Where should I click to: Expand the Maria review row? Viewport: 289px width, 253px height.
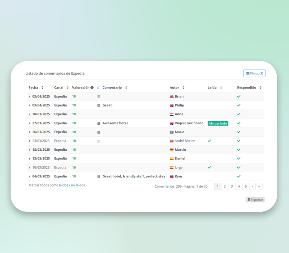[x=29, y=132]
